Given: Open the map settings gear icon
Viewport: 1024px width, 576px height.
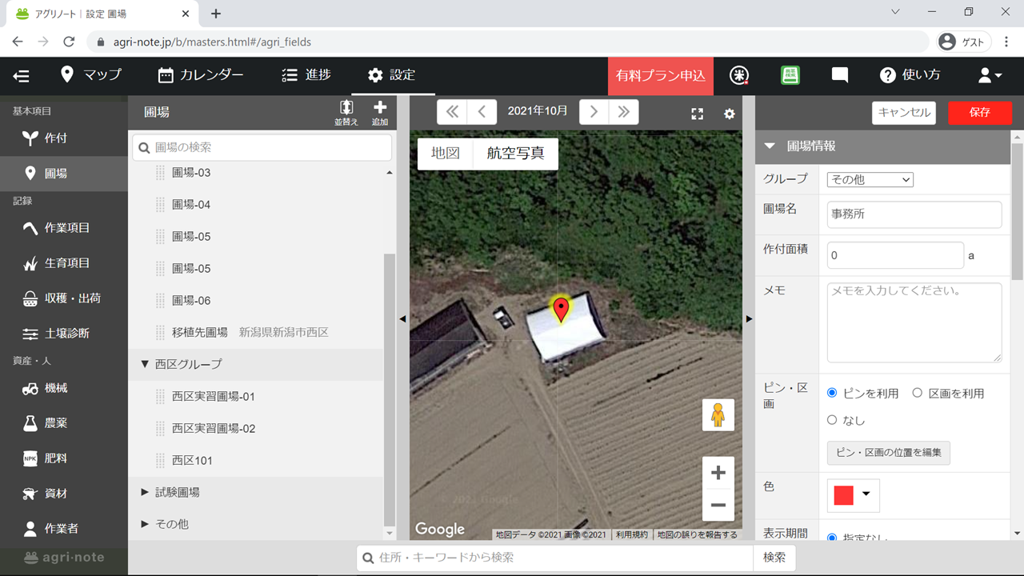Looking at the screenshot, I should point(729,114).
